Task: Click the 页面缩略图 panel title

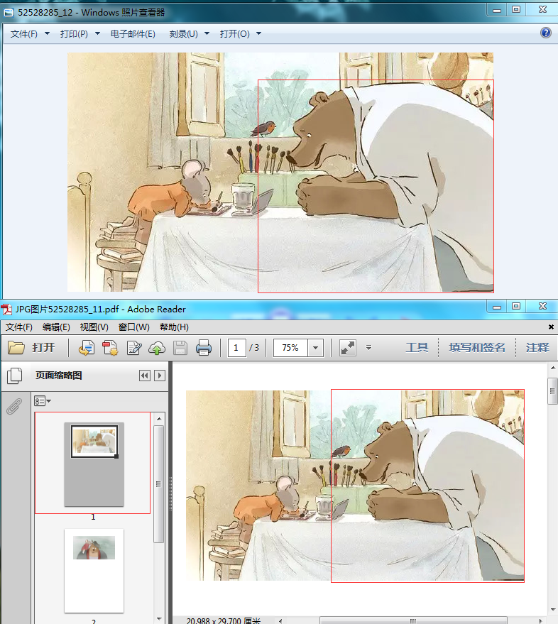Action: tap(58, 376)
